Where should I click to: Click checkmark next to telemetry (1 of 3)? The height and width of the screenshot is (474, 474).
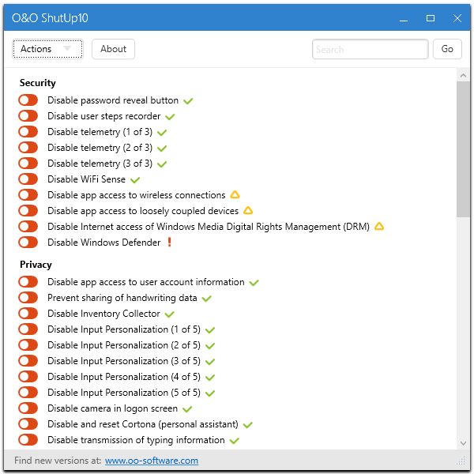coord(162,133)
